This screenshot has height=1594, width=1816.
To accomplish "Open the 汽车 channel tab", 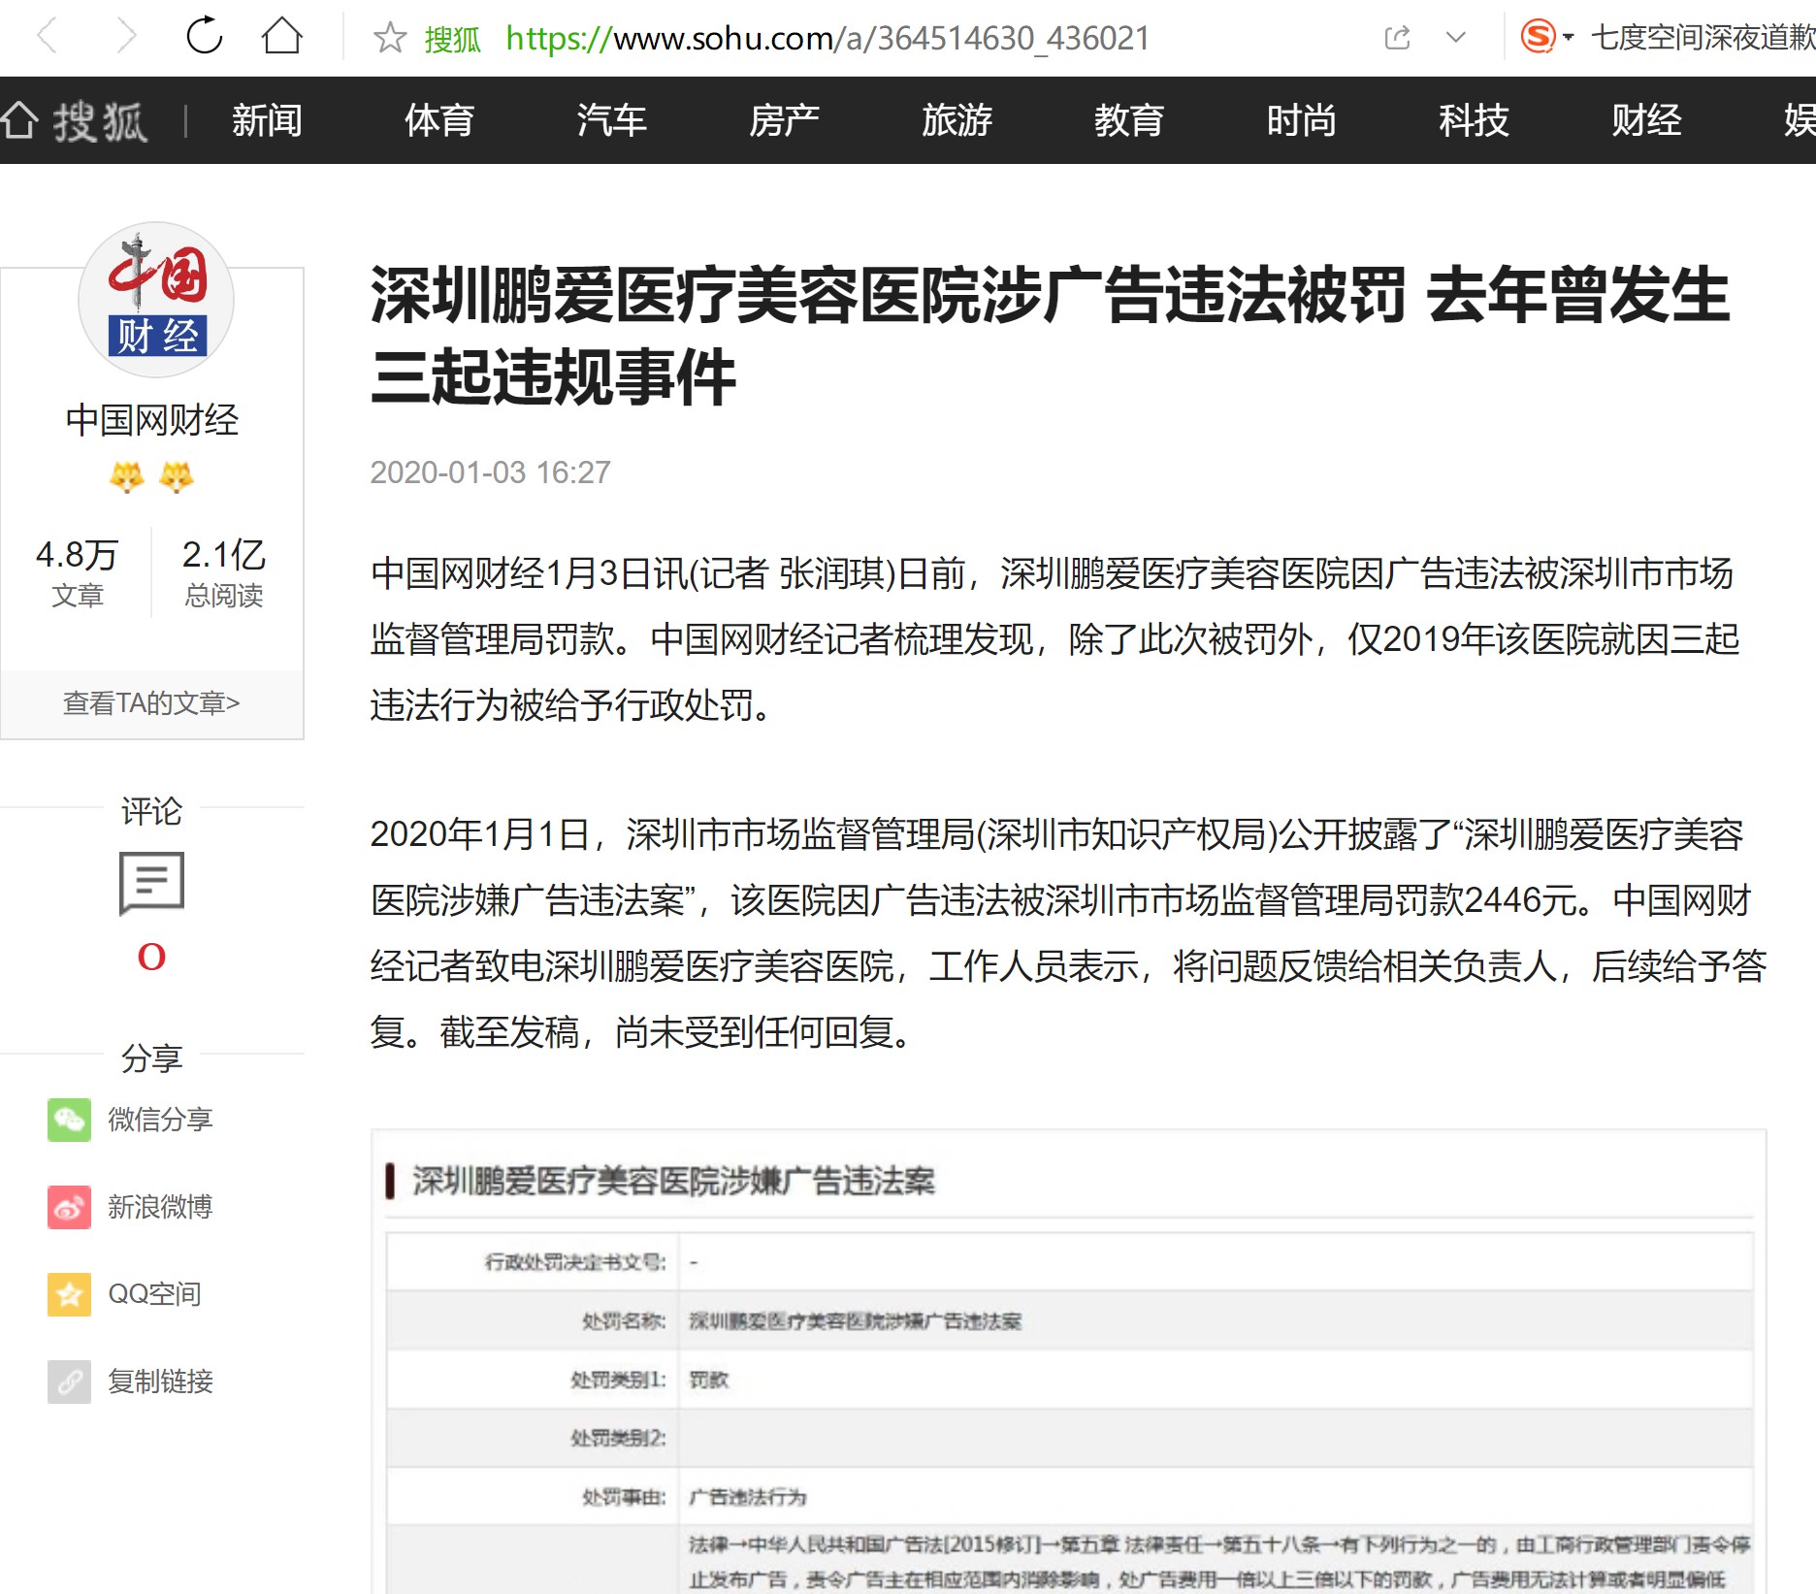I will click(x=611, y=120).
